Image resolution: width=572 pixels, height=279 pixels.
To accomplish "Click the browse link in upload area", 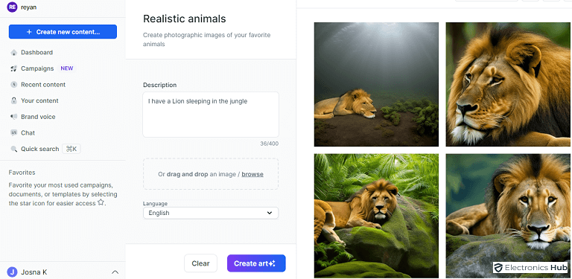I will [x=252, y=174].
